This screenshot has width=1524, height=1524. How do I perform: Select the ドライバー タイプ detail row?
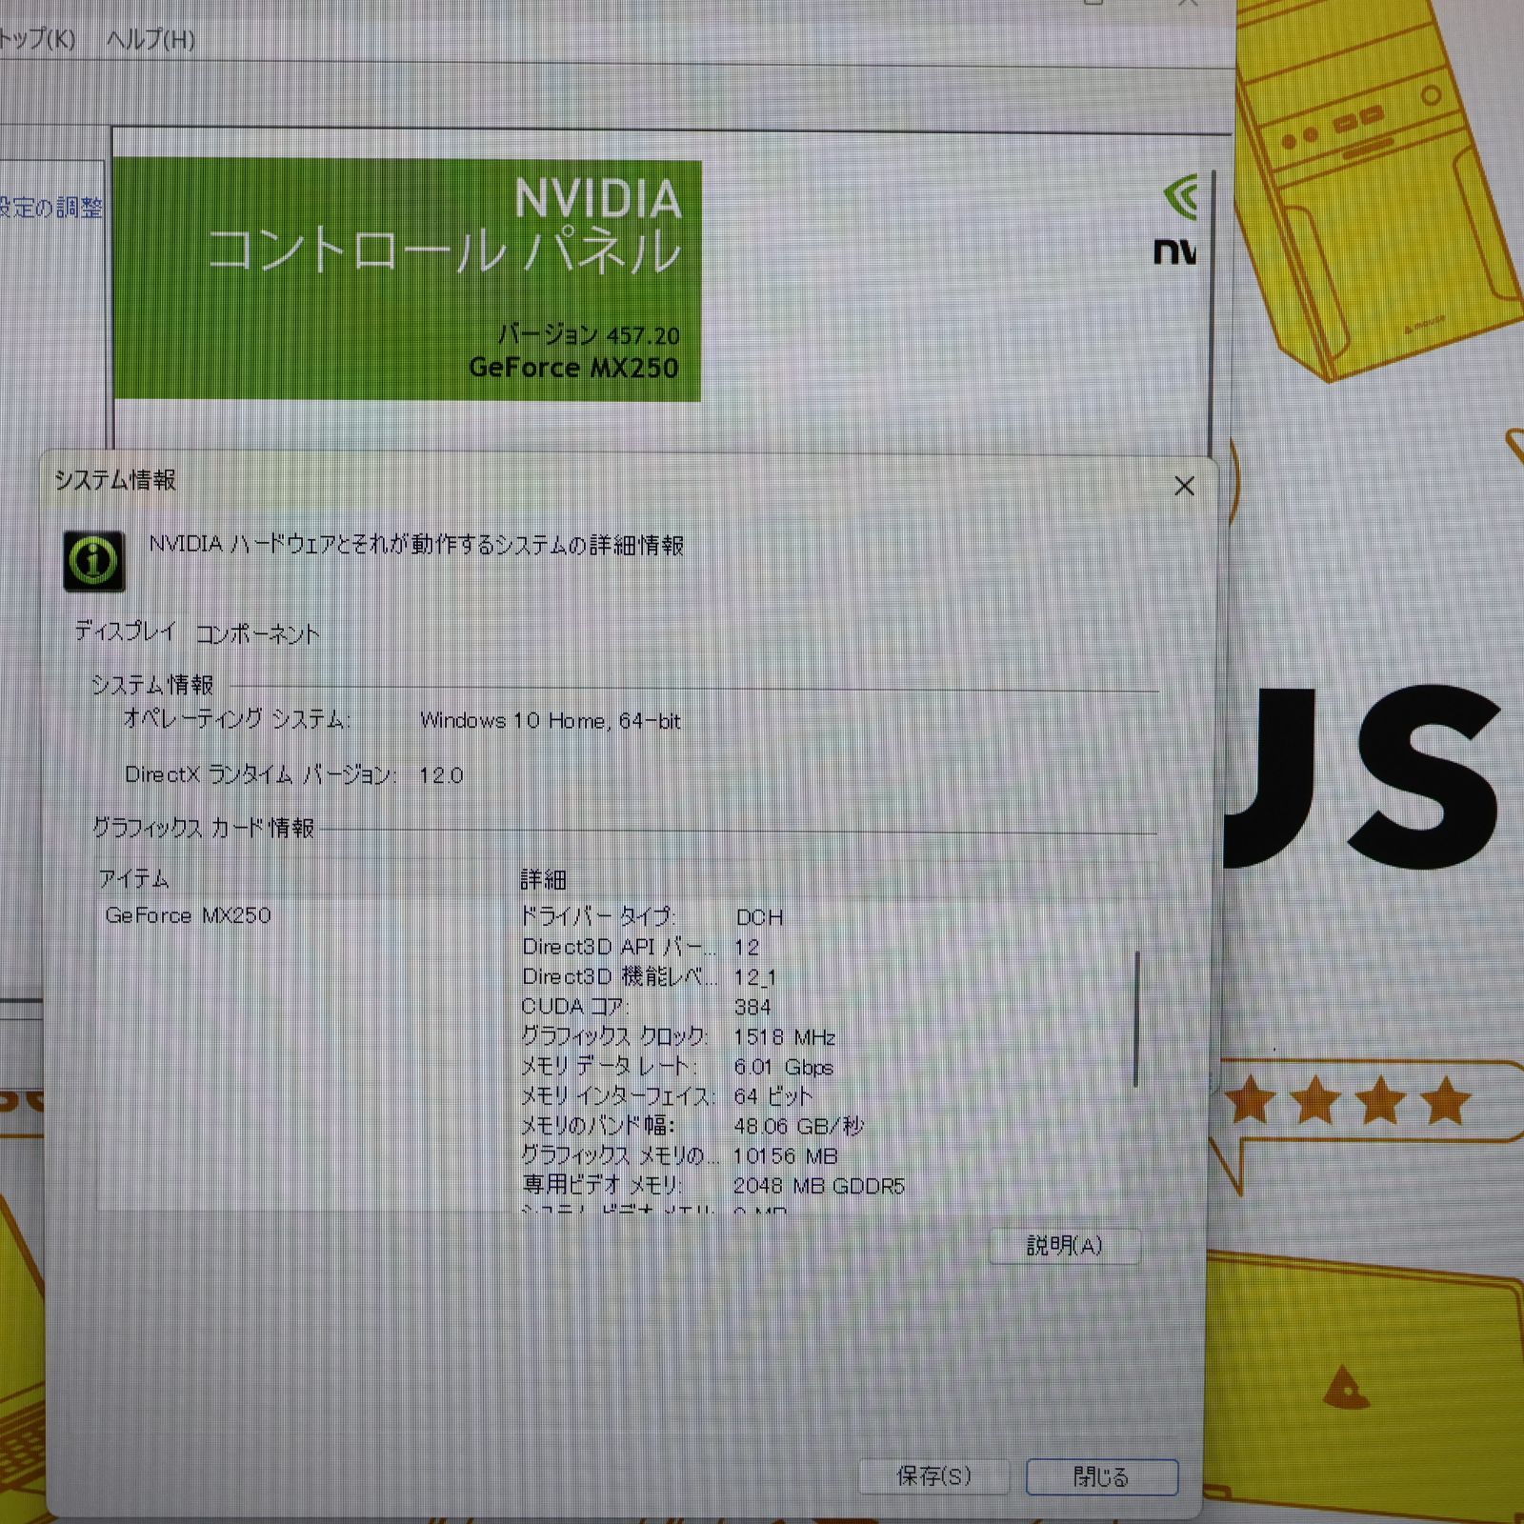tap(652, 917)
